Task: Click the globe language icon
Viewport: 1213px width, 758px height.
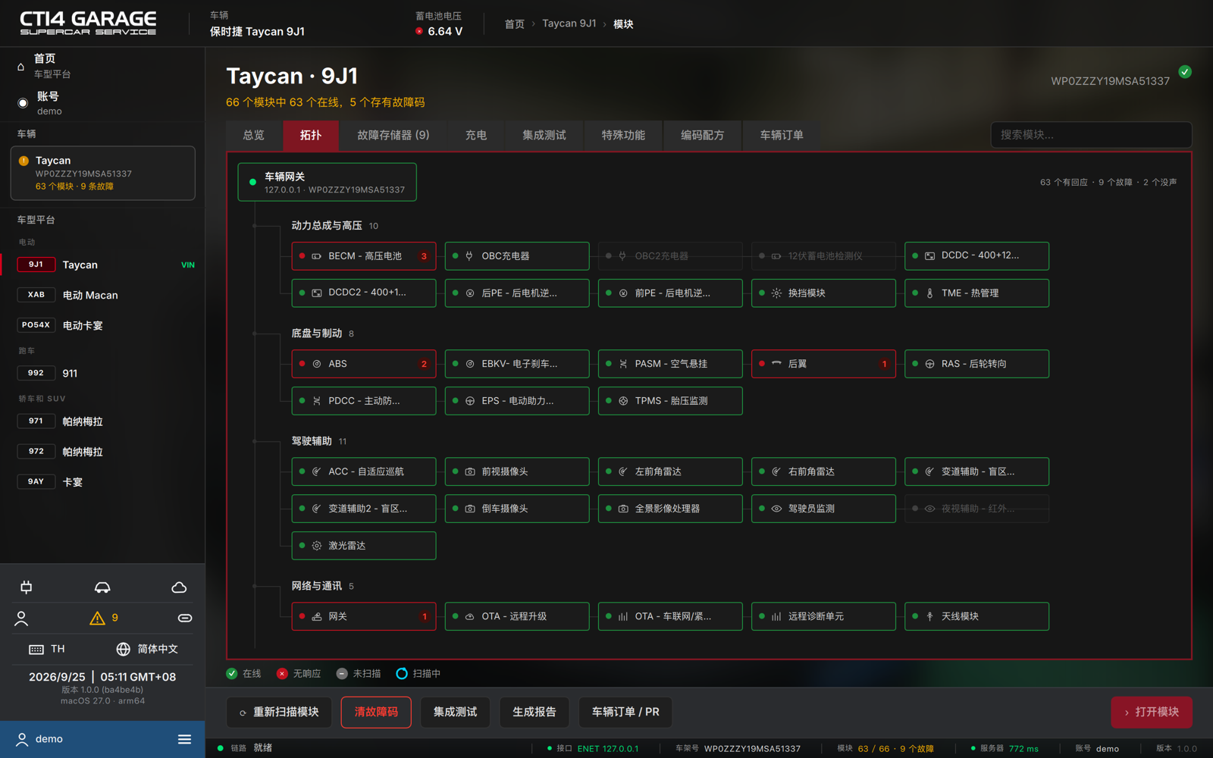Action: pyautogui.click(x=123, y=650)
